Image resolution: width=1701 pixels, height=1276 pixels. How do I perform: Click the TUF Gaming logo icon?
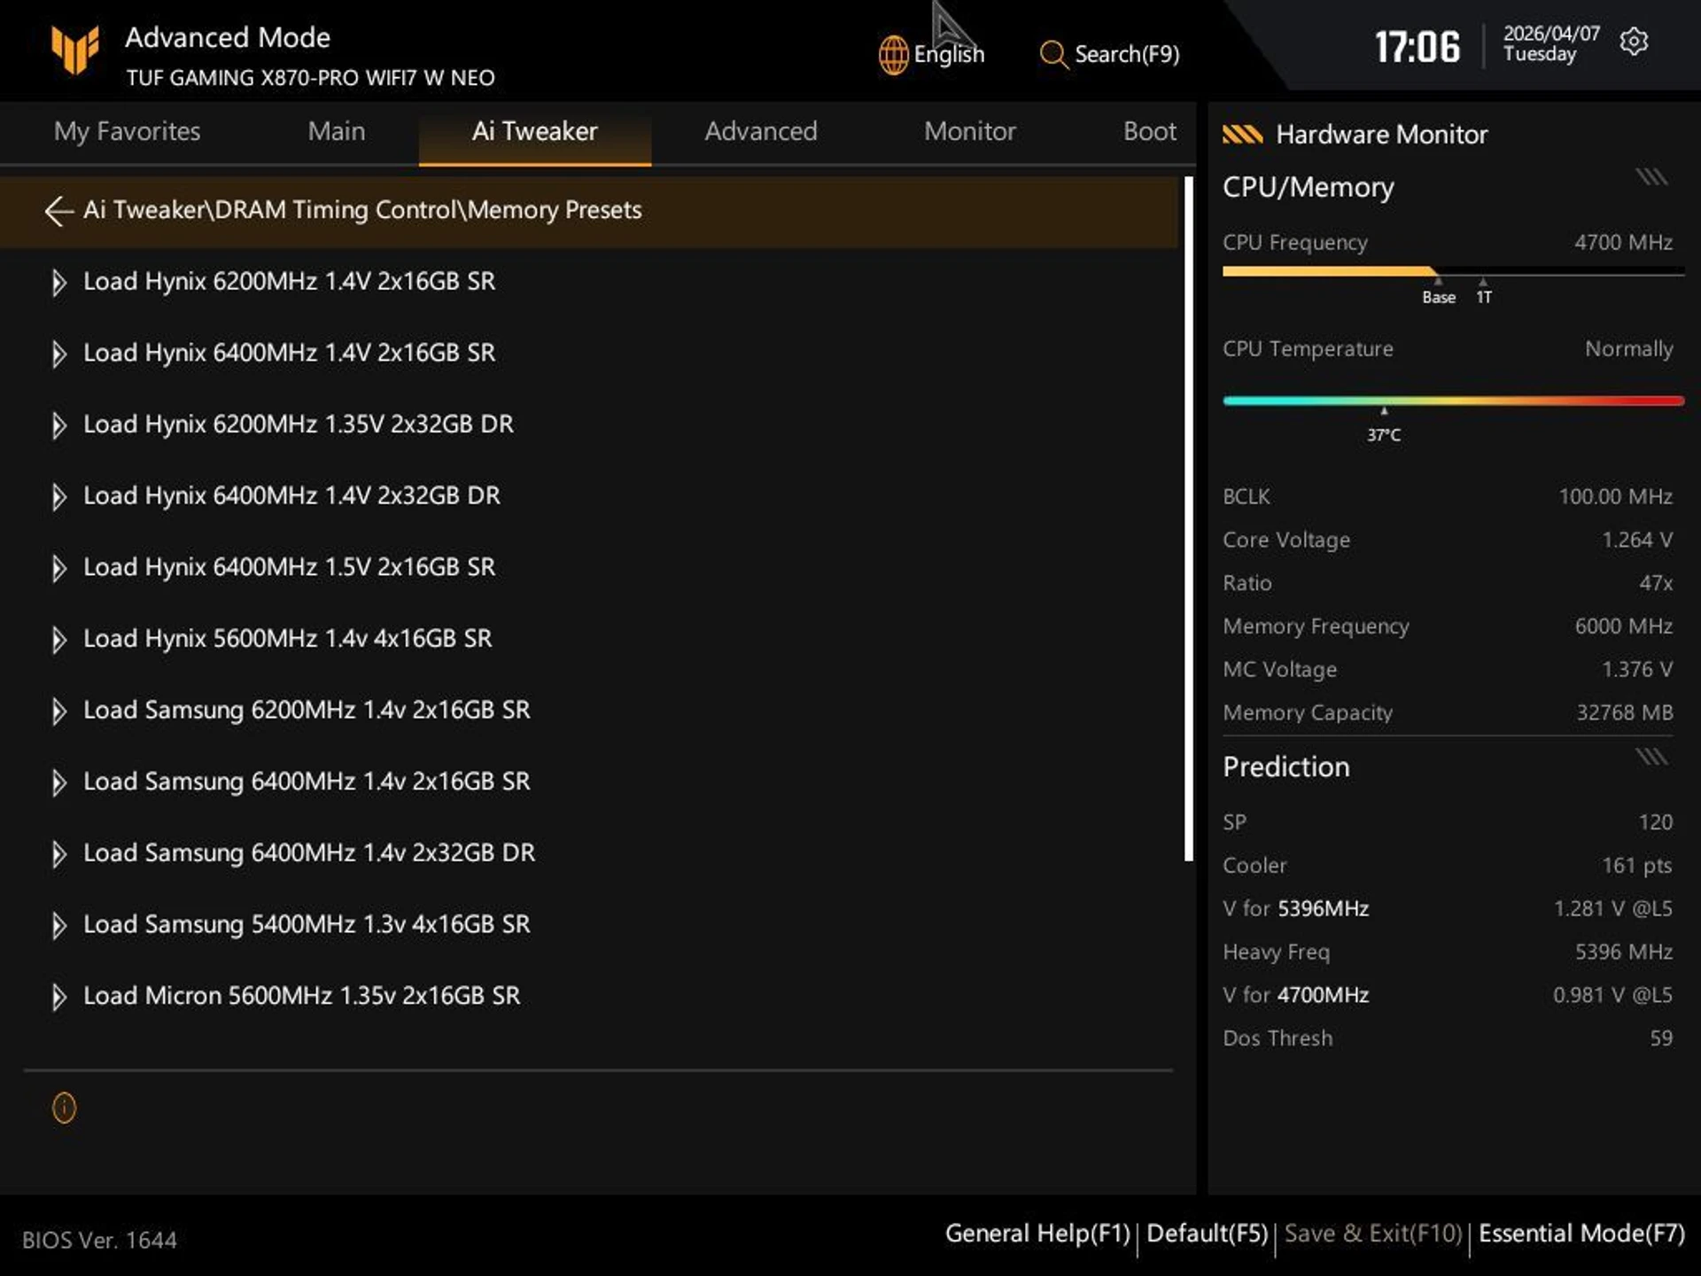click(75, 49)
